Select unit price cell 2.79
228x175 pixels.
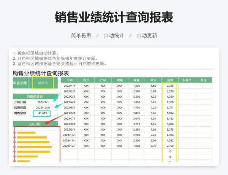pyautogui.click(x=153, y=146)
